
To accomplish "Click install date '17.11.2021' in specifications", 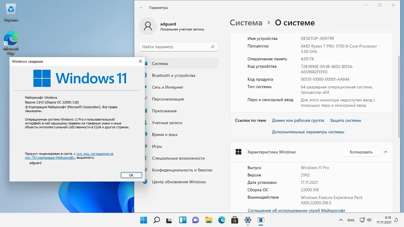I will pyautogui.click(x=309, y=182).
